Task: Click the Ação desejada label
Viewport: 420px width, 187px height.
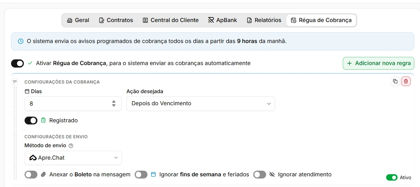Action: pyautogui.click(x=145, y=91)
